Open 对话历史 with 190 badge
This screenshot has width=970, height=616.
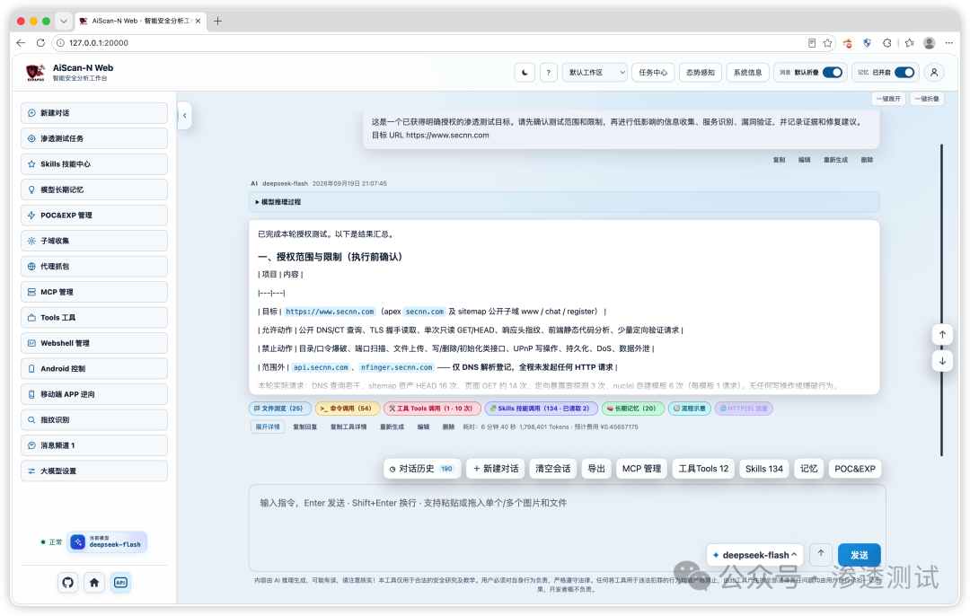pyautogui.click(x=422, y=468)
